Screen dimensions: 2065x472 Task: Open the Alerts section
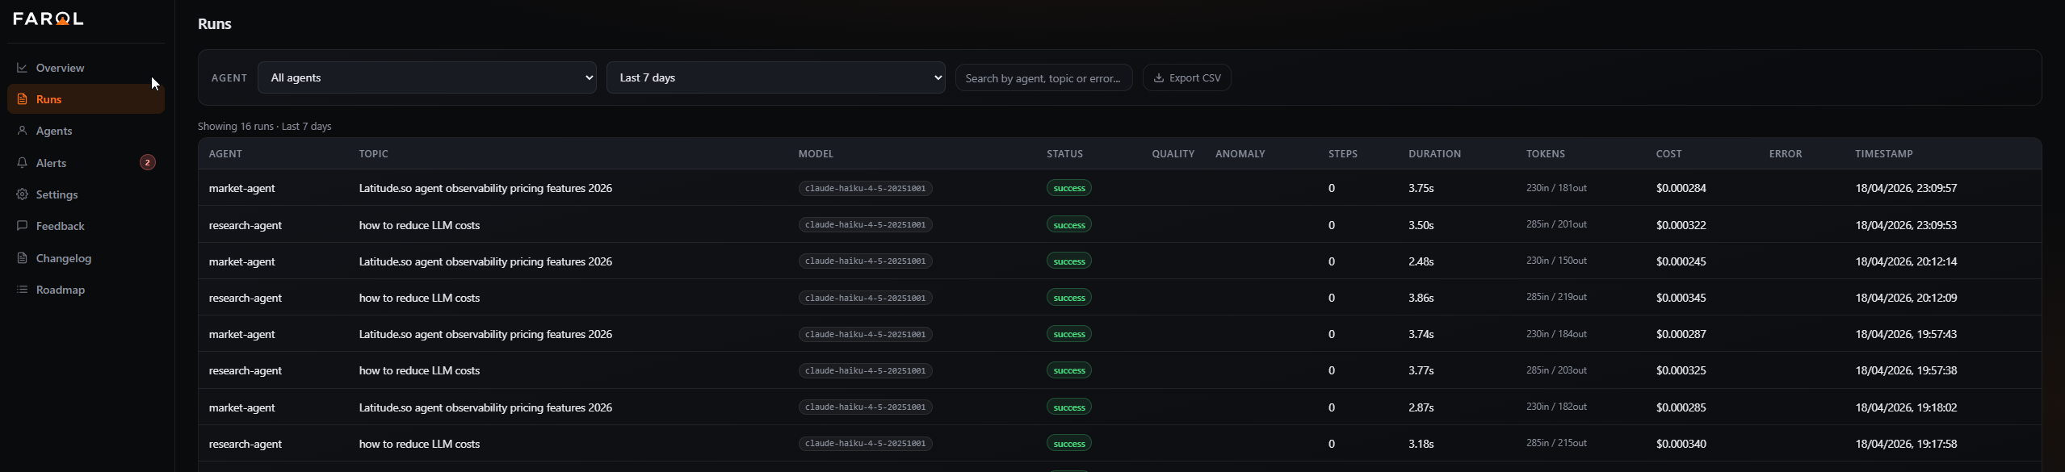click(x=86, y=163)
